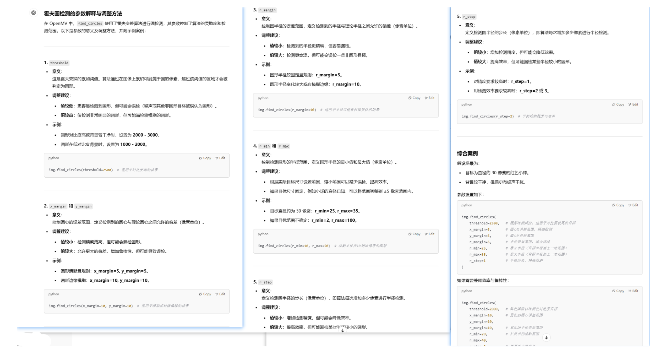Click the small down arrow overlapping the r_step bullets
This screenshot has width=671, height=350.
pos(343,330)
